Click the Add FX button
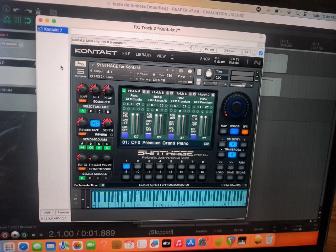 [x=47, y=213]
